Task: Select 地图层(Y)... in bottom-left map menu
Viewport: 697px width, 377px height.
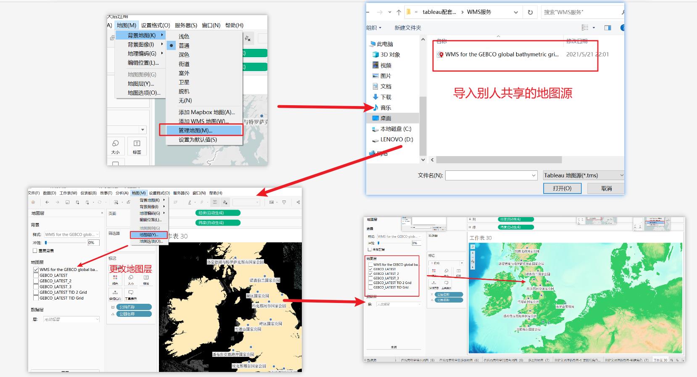Action: pyautogui.click(x=148, y=235)
